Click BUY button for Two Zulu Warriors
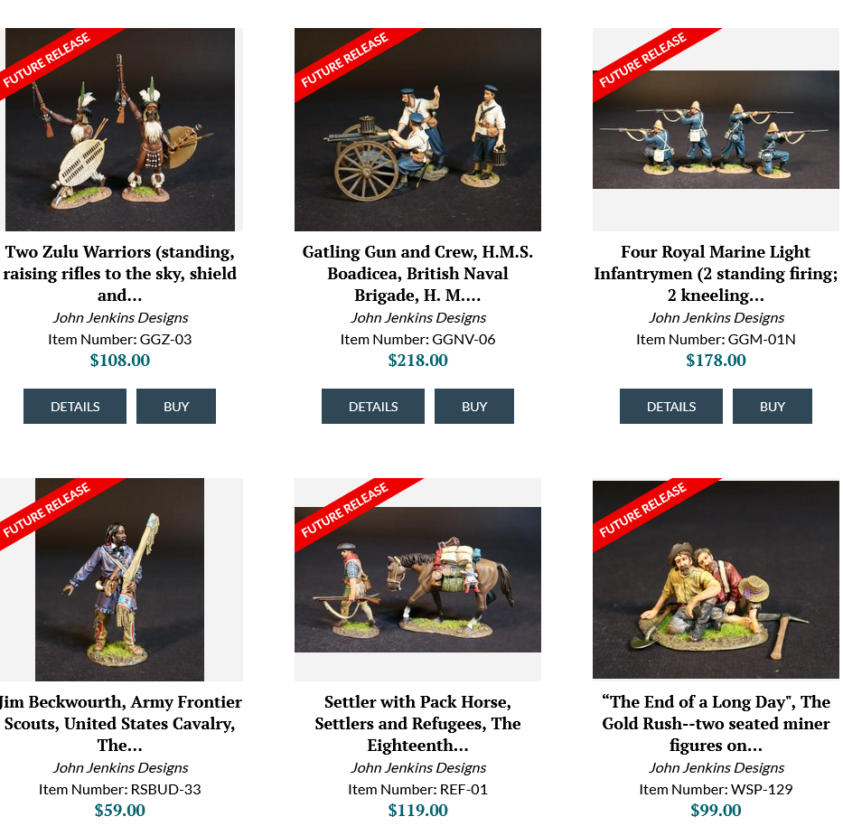This screenshot has width=843, height=826. (176, 407)
